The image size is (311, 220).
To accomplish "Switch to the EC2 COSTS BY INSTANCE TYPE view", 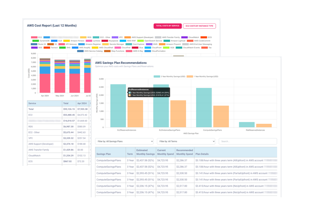I will 199,26.
